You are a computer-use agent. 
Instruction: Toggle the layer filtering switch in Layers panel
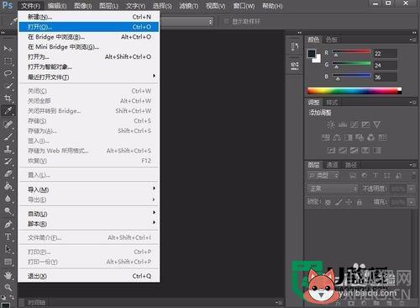pos(414,176)
